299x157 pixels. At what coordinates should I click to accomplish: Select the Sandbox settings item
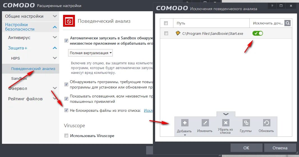pyautogui.click(x=19, y=79)
